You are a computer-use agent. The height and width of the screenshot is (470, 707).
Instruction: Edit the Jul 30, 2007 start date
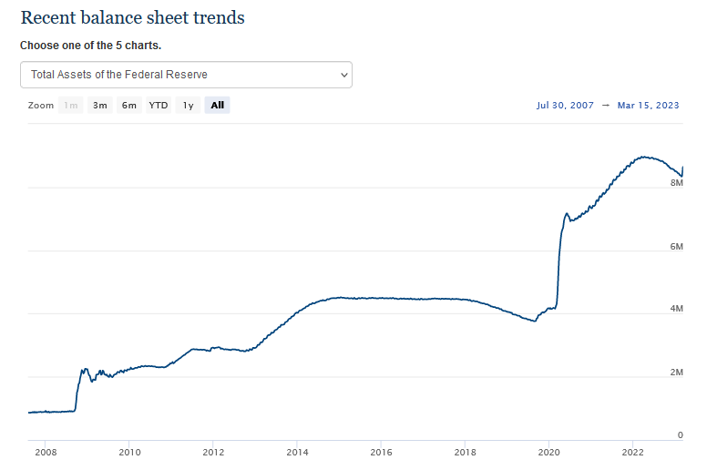click(x=565, y=106)
